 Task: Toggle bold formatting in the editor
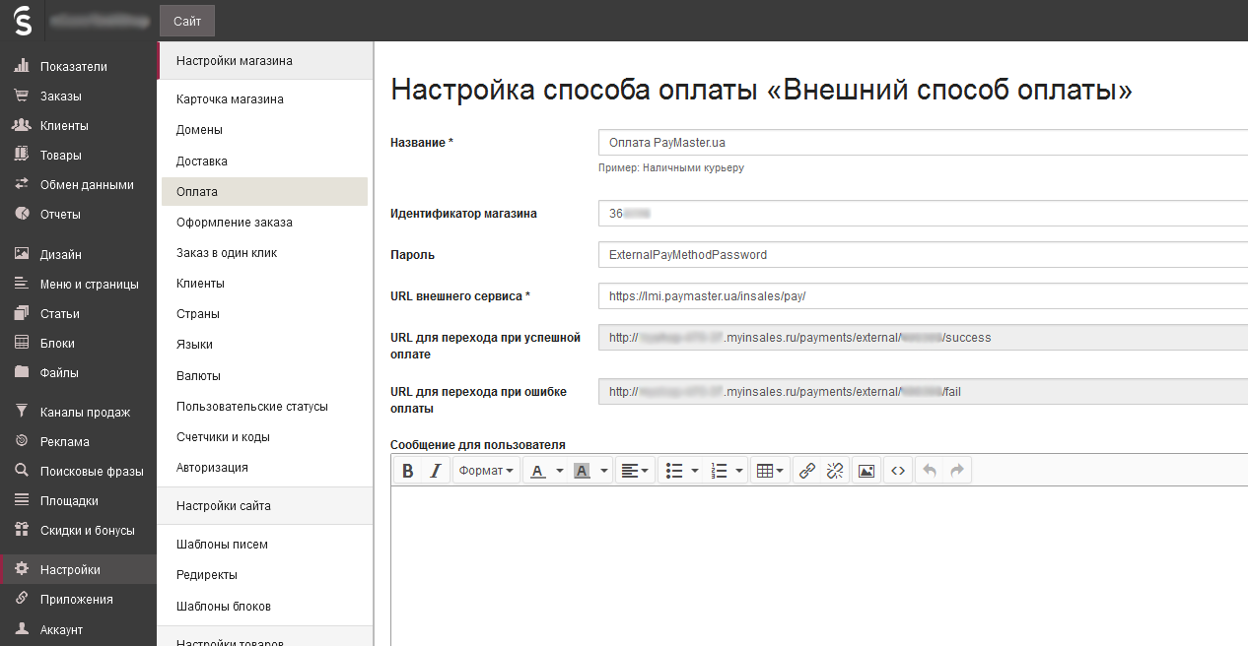[x=408, y=471]
